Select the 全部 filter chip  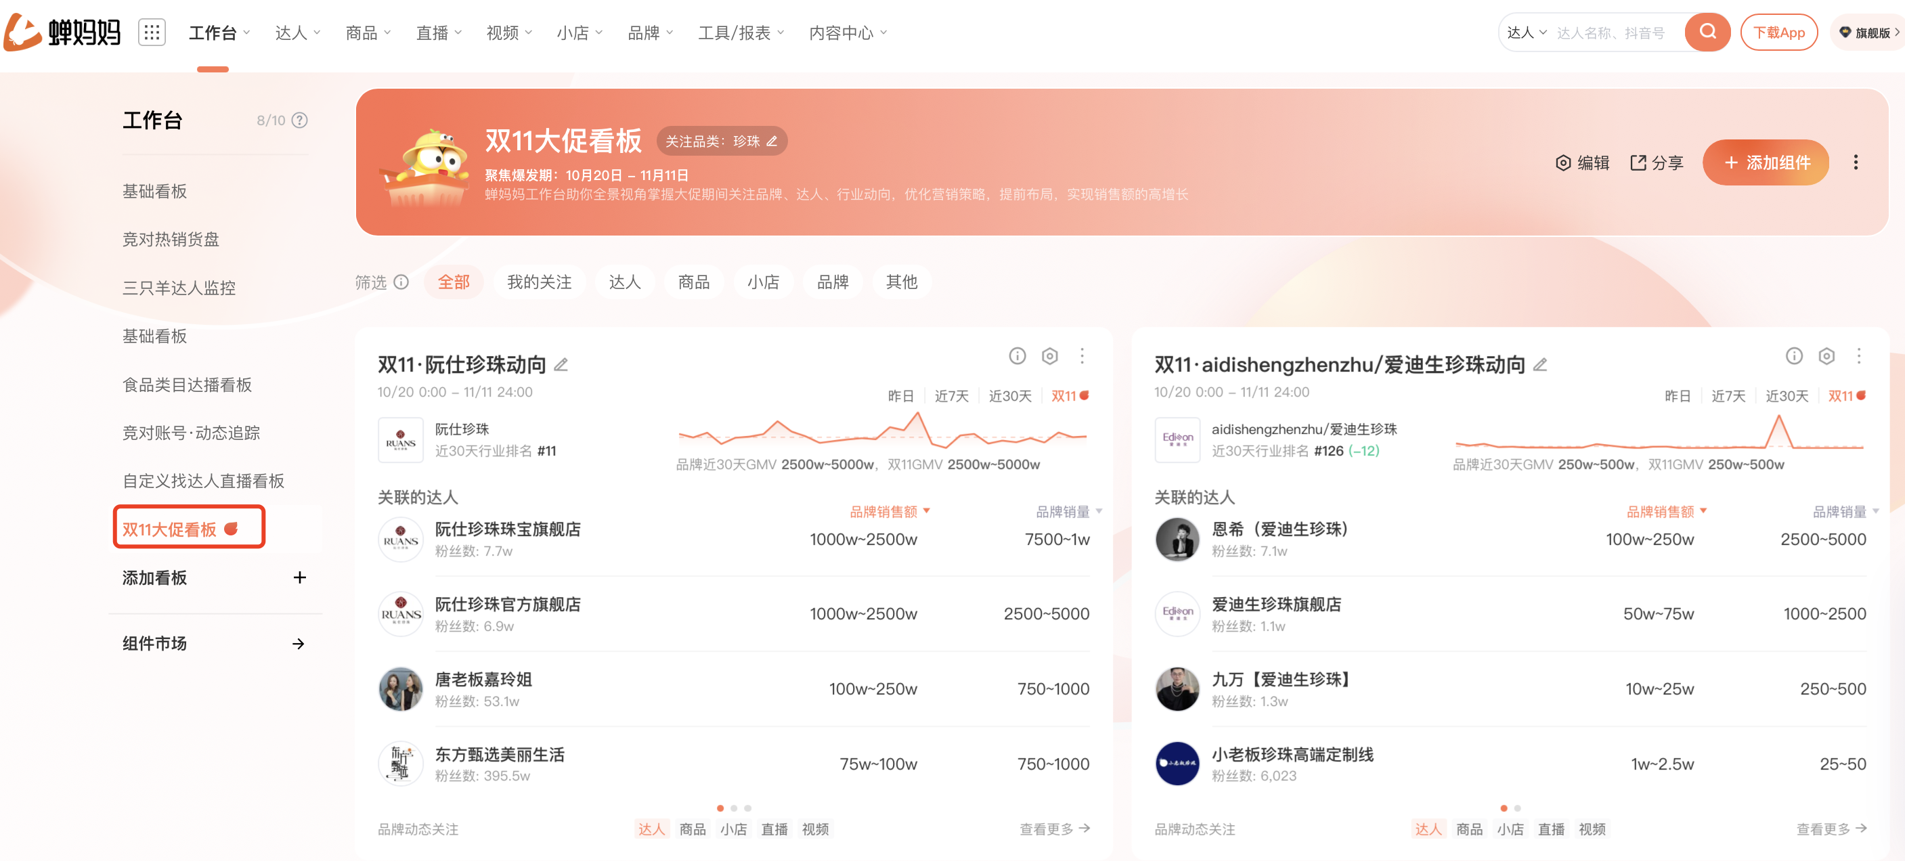click(454, 282)
